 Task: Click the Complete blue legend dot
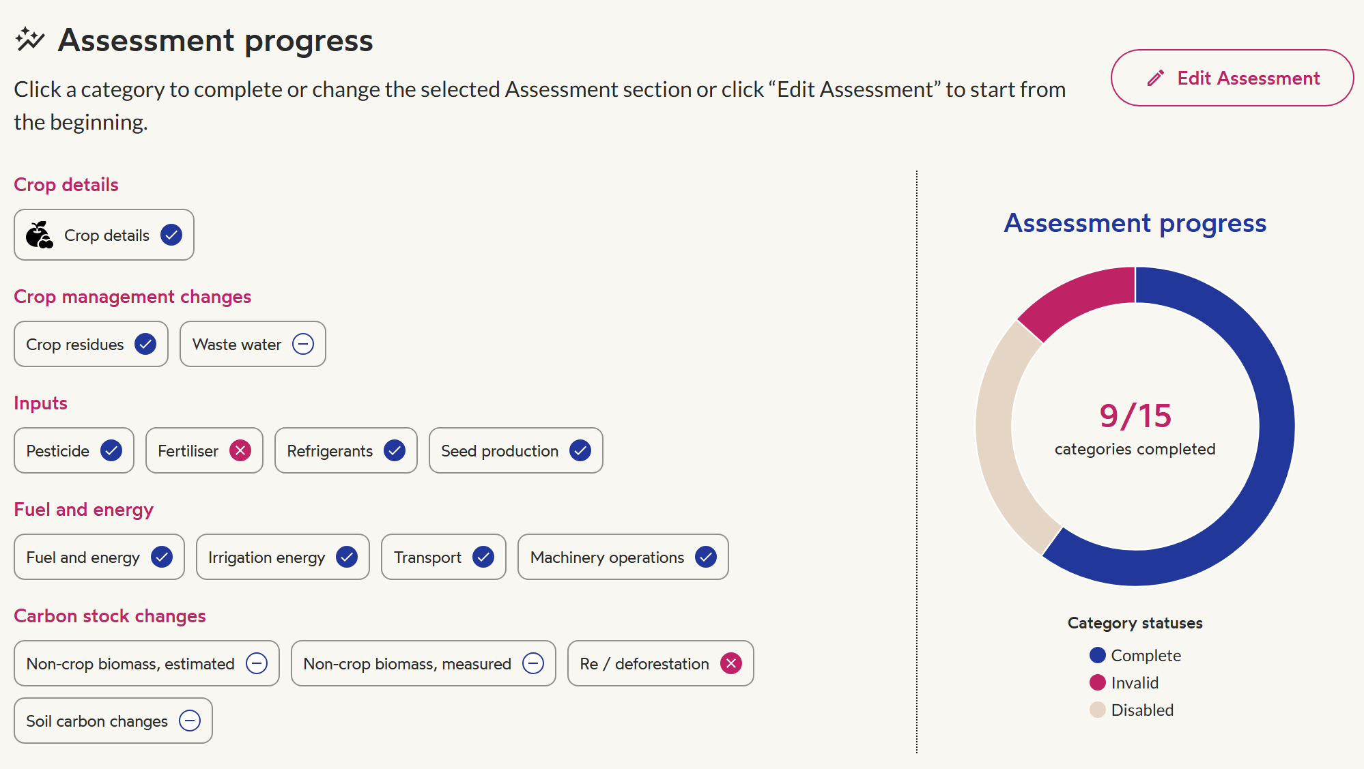1098,655
